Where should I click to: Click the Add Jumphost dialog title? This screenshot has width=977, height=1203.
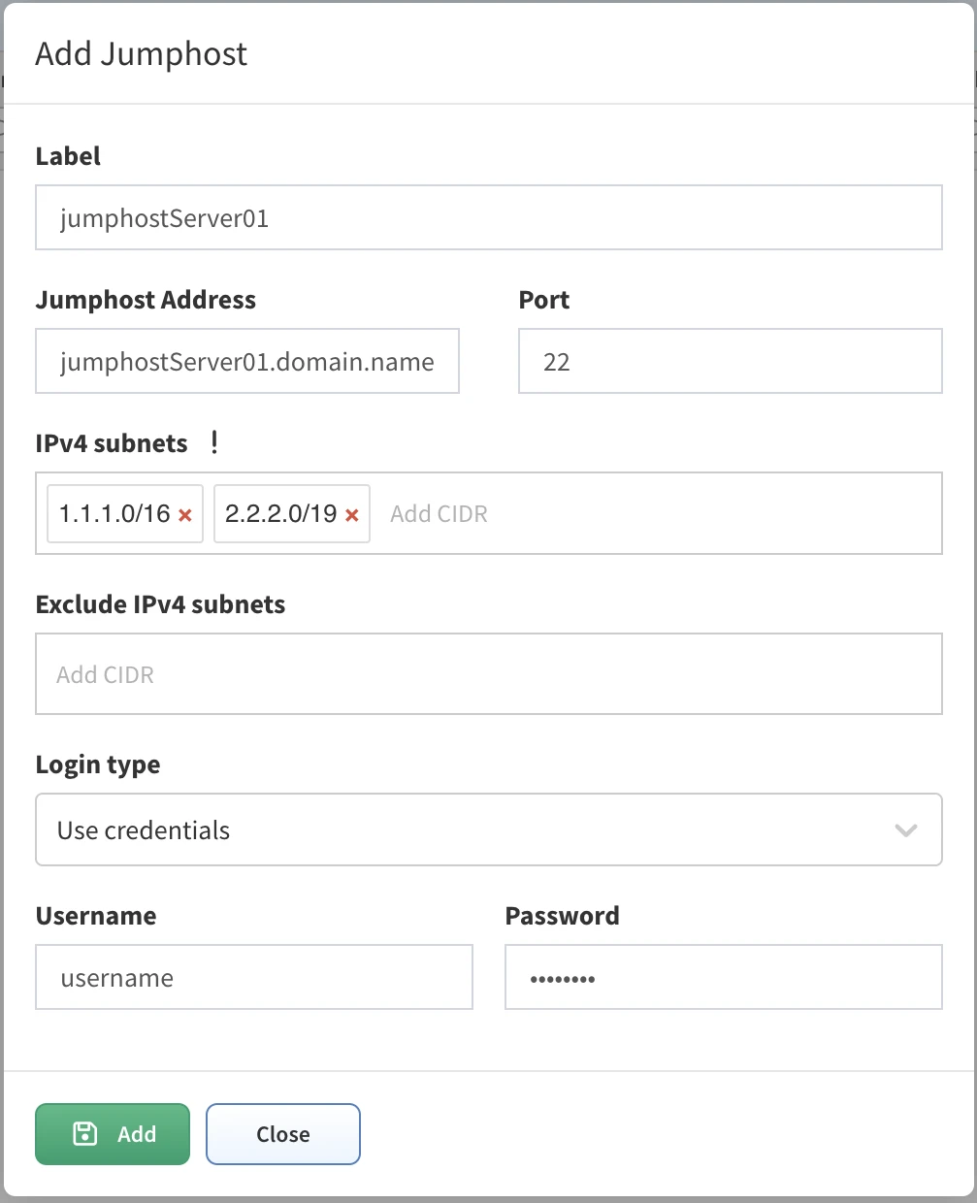tap(142, 54)
